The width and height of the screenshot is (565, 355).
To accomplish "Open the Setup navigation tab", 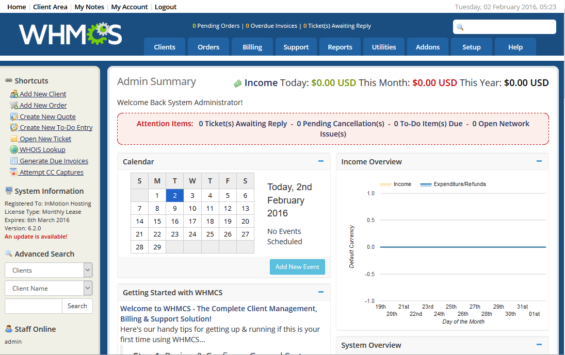I will click(x=471, y=47).
